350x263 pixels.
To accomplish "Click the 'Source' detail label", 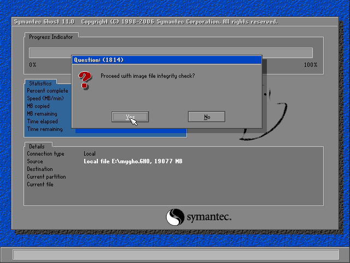I will tap(35, 161).
